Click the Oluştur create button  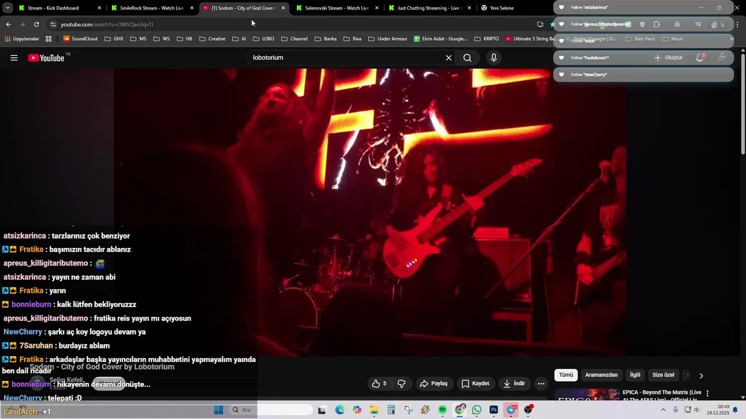click(668, 58)
